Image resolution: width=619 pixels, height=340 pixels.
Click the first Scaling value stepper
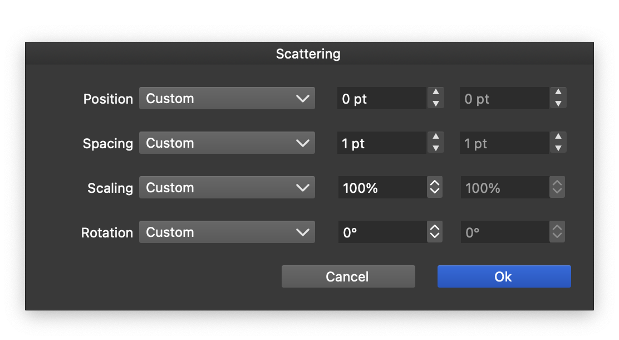tap(435, 188)
